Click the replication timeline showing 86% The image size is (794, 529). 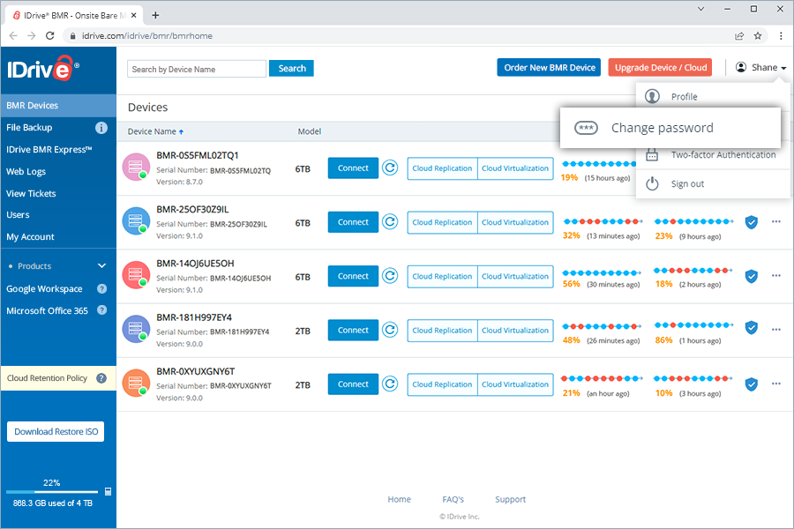click(693, 325)
